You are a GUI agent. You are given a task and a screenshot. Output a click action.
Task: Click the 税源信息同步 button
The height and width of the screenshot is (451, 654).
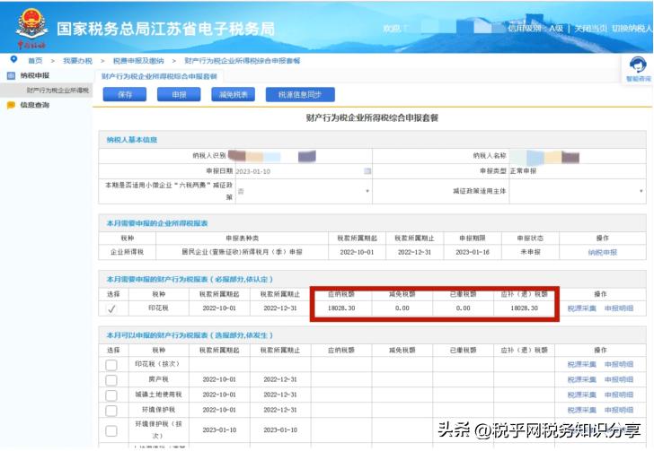(300, 94)
